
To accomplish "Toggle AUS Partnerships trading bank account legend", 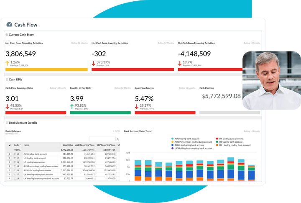I will 191,142.
